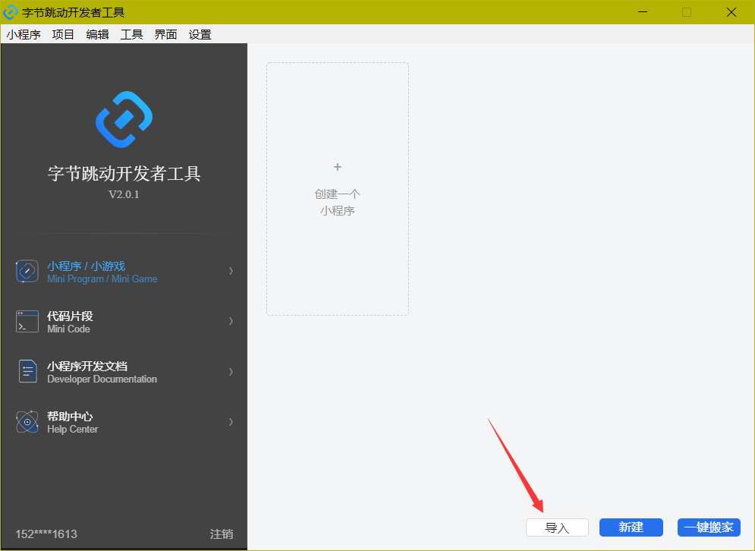Click the plus icon to create mini program
This screenshot has height=551, width=755.
coord(338,167)
